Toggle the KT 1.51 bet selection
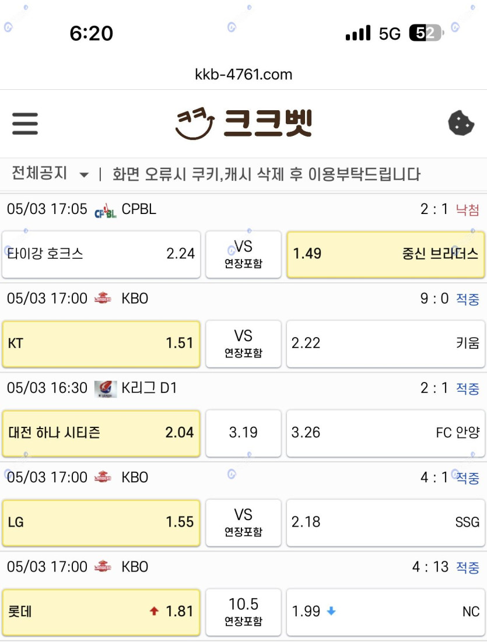The width and height of the screenshot is (487, 642). [101, 343]
